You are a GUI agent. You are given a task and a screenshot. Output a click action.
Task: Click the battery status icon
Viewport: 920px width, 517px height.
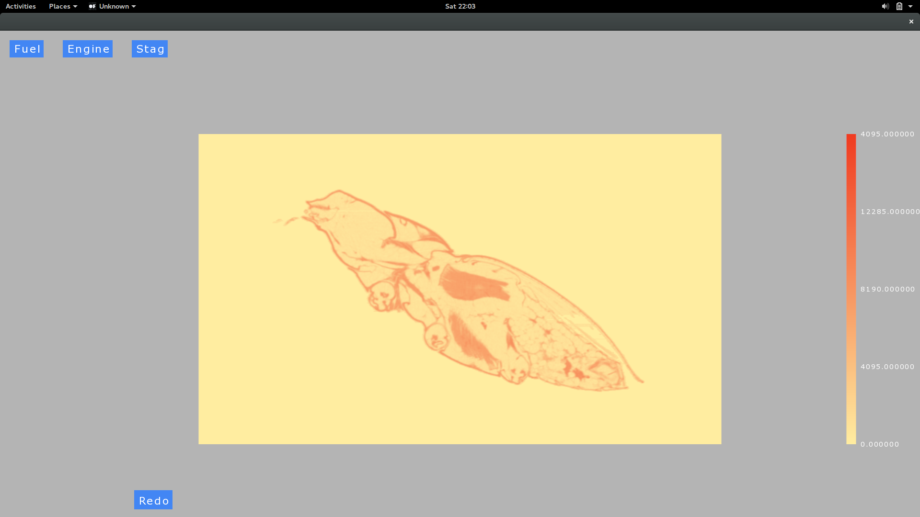click(x=899, y=6)
